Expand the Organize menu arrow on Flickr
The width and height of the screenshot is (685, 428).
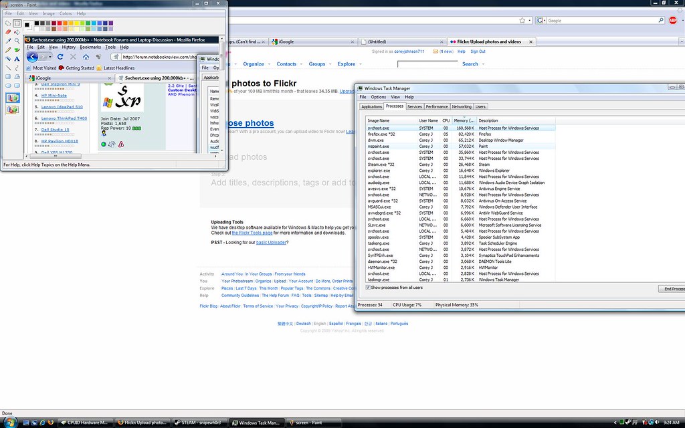(x=269, y=64)
